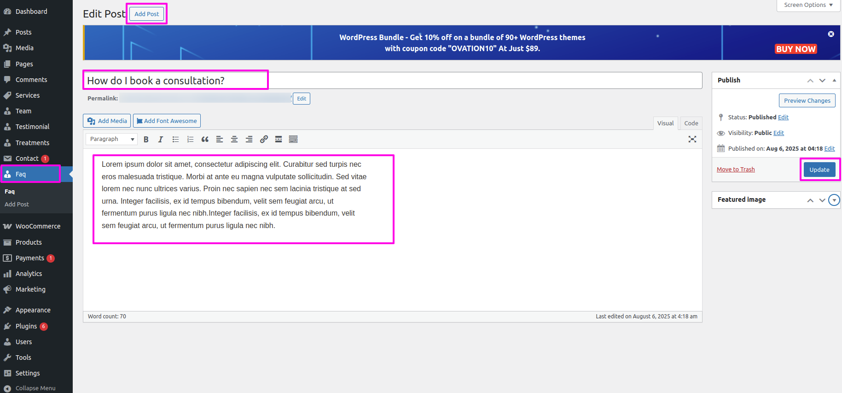Click Preview Changes
This screenshot has height=393, width=842.
(x=807, y=100)
